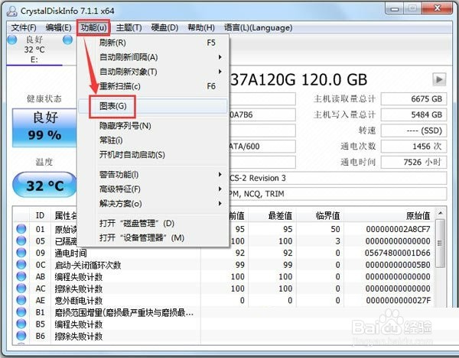The width and height of the screenshot is (459, 358).
Task: Open 图表(G) from the menu
Action: 153,106
